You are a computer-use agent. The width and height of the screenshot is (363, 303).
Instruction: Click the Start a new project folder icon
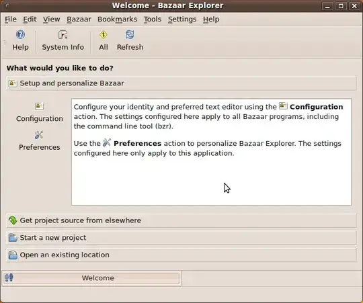13,238
